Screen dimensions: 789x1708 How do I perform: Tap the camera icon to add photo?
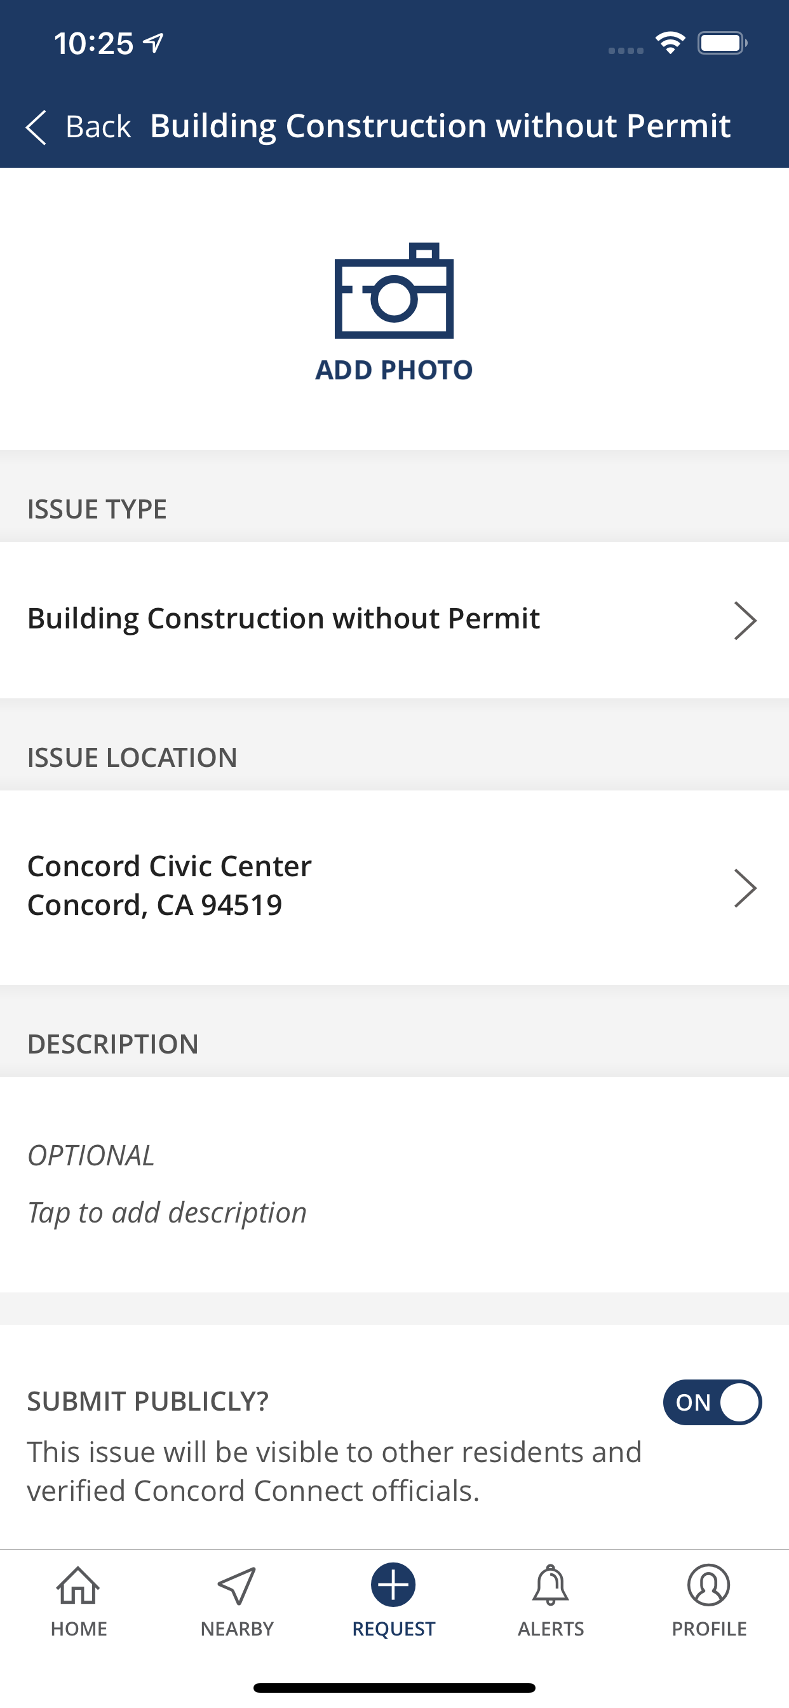394,290
